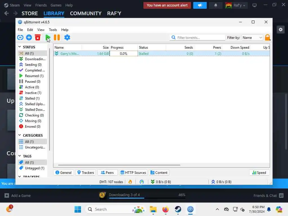This screenshot has height=216, width=288.
Task: Click the torrent list horizontal scrollbar
Action: coord(119,165)
